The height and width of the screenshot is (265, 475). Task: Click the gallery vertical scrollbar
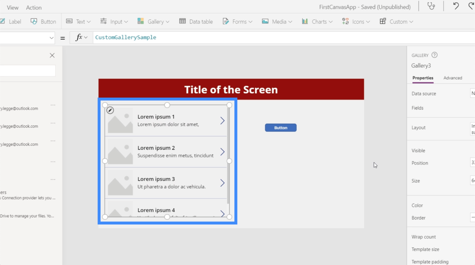pos(228,156)
